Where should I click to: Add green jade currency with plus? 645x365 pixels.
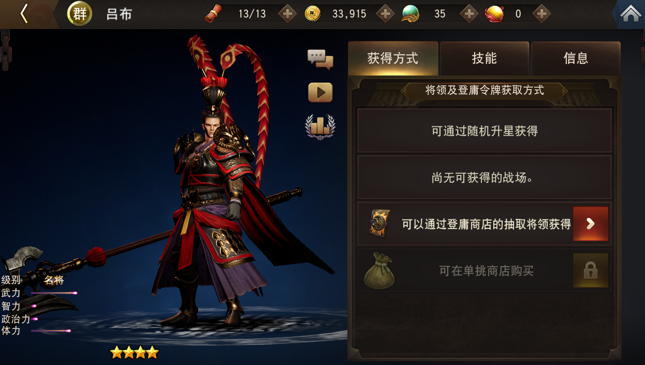tap(469, 14)
